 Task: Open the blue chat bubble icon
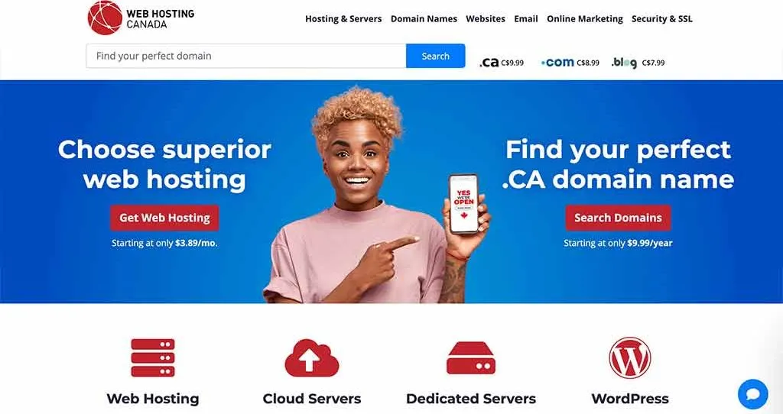[752, 394]
